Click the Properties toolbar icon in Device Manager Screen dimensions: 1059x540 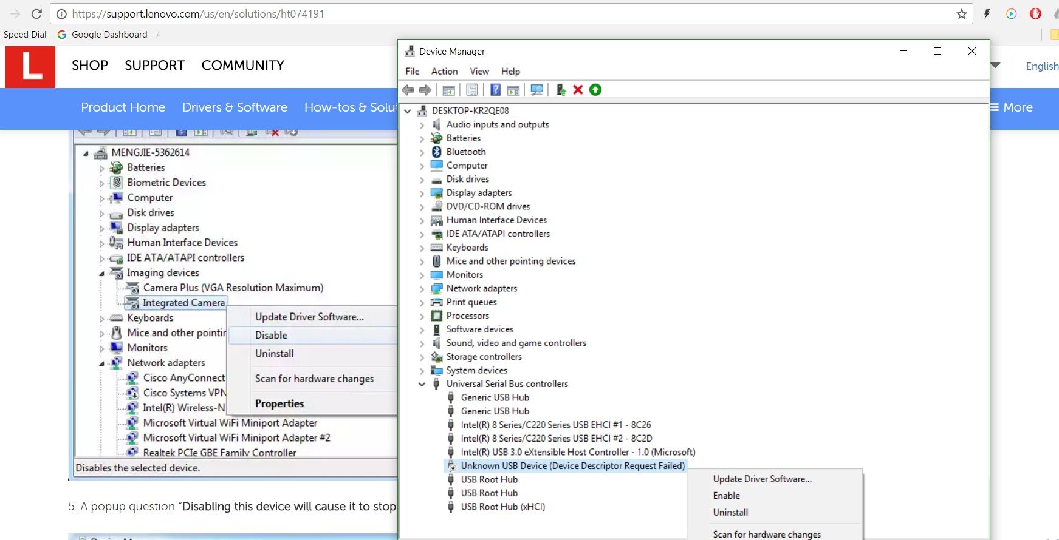[472, 90]
